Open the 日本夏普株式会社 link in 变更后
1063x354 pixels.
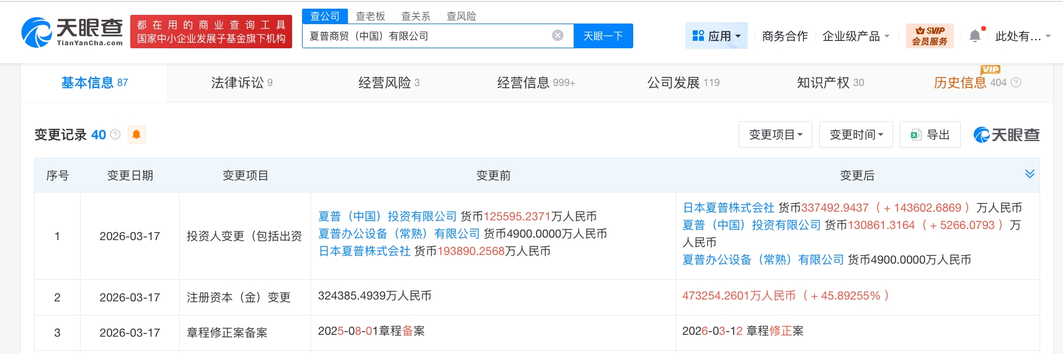tap(728, 208)
